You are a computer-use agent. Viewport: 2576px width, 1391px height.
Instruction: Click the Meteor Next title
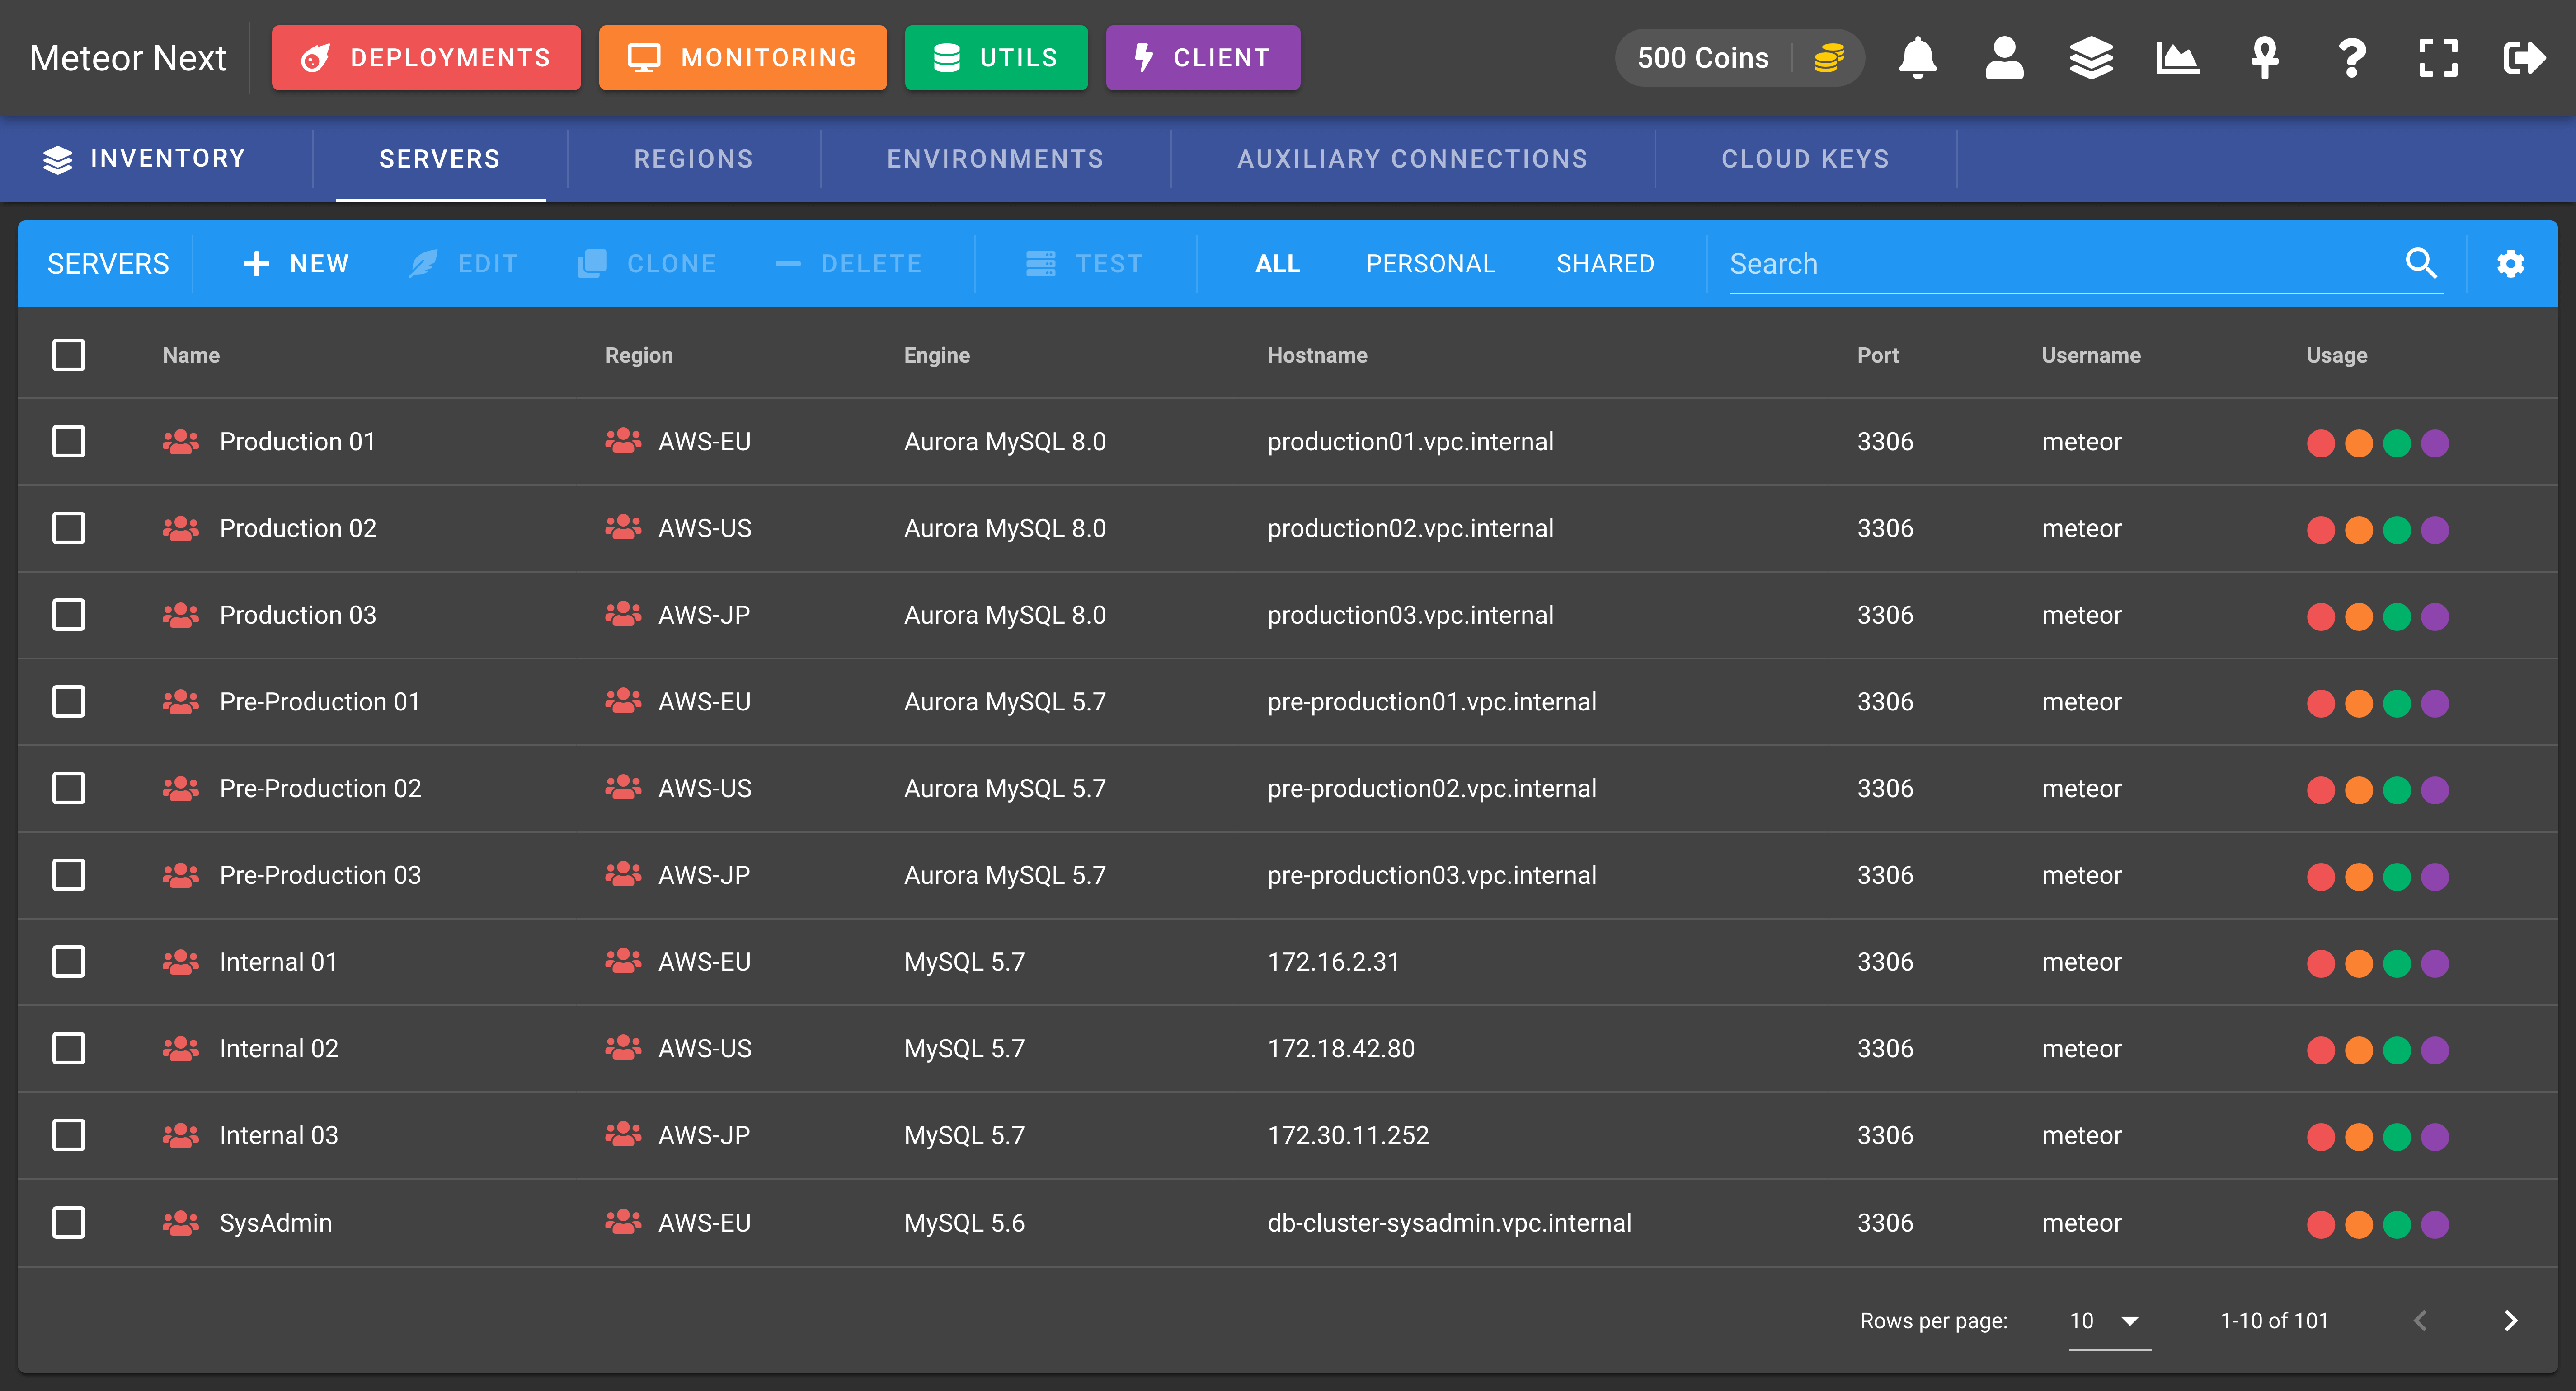[x=128, y=58]
